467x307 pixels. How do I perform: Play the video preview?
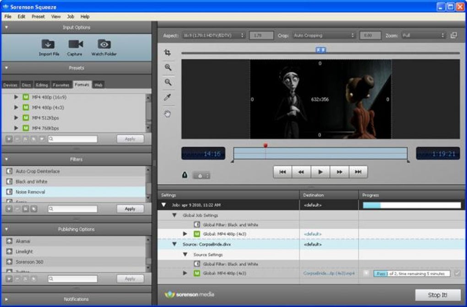coord(320,172)
